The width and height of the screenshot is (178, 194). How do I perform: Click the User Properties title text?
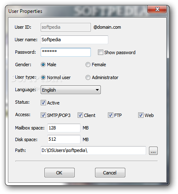point(25,11)
